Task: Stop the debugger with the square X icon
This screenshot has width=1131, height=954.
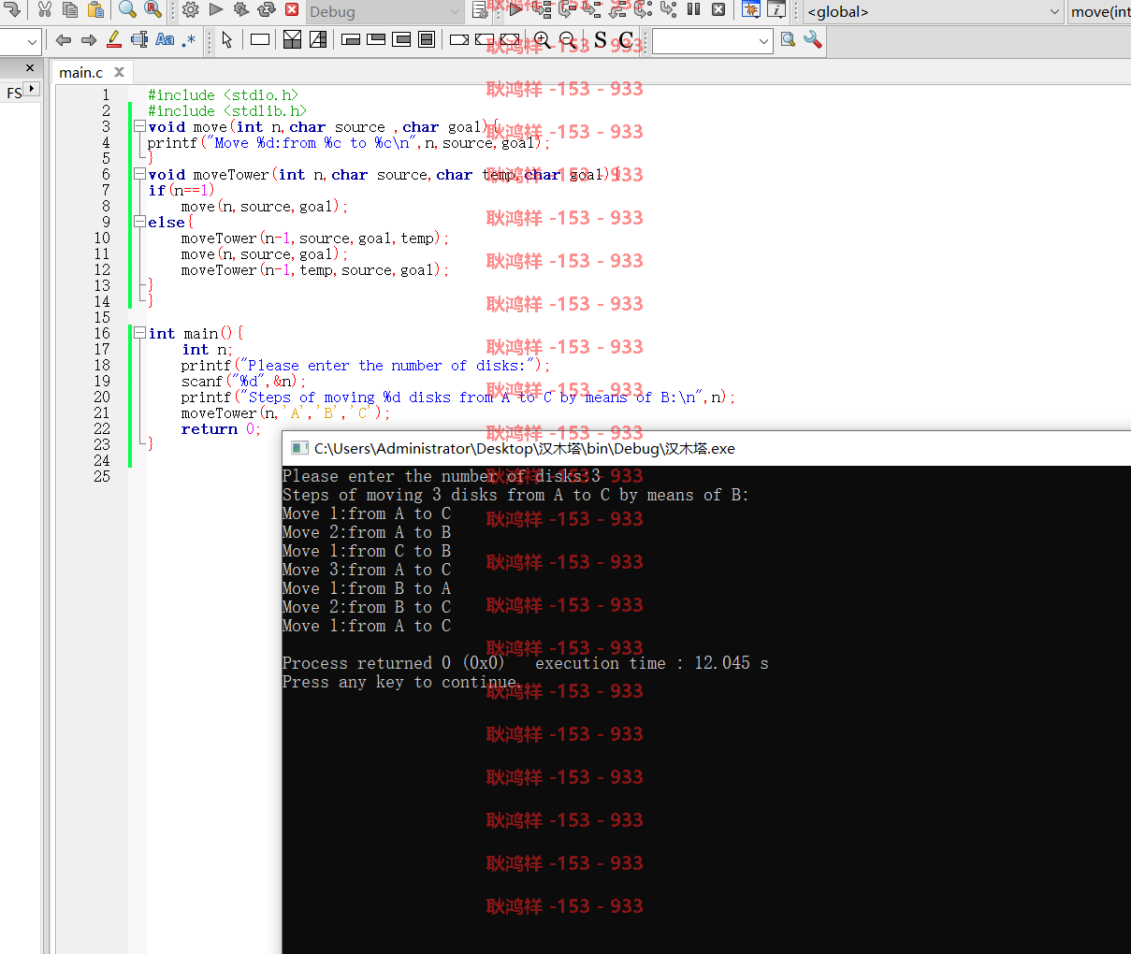Action: coord(718,10)
